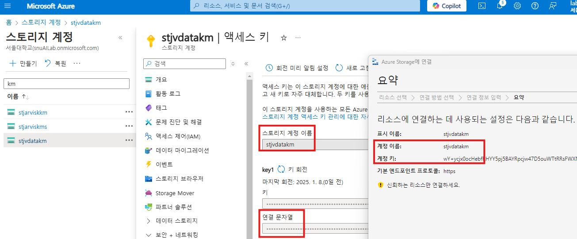Click the 계정 키 value in the dialog
The height and width of the screenshot is (239, 577).
(x=510, y=158)
